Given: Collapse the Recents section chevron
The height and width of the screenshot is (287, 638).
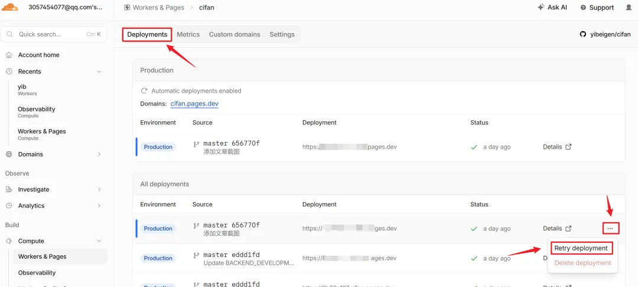Looking at the screenshot, I should [x=99, y=71].
